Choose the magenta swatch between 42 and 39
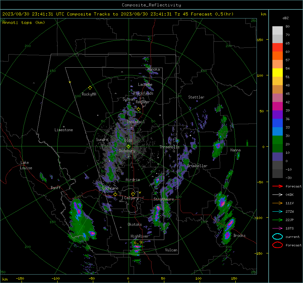This screenshot has height=283, width=303. 277,106
